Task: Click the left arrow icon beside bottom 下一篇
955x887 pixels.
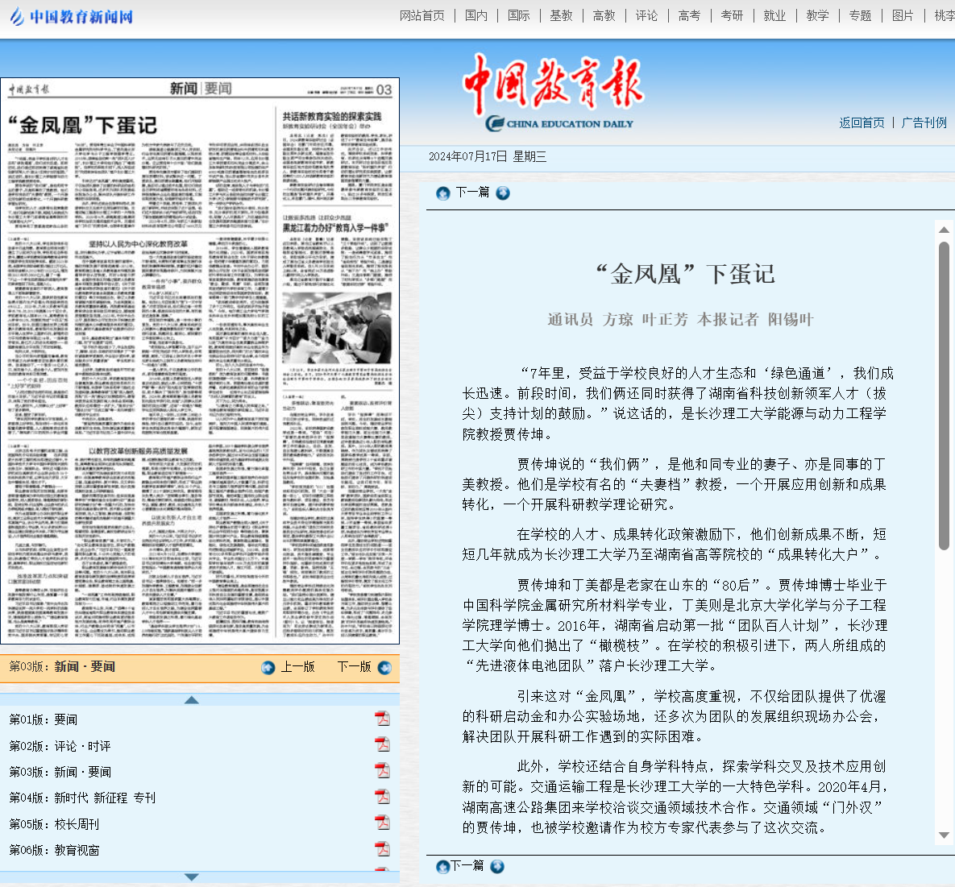Action: (442, 867)
